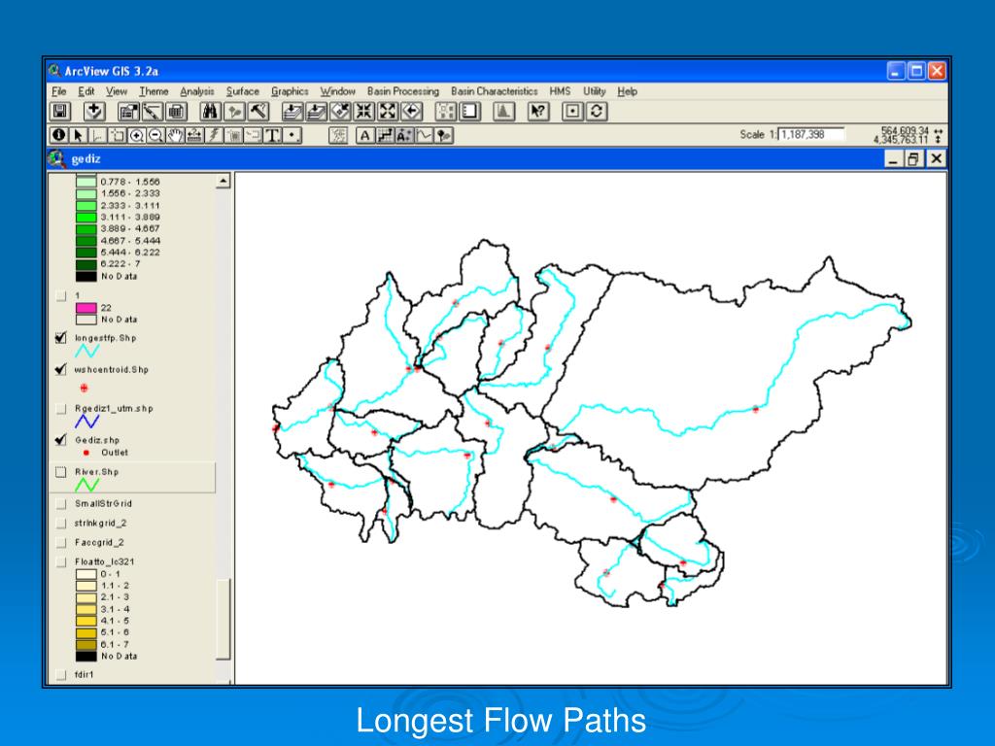The image size is (995, 746).
Task: Enable the Rgediz1_utm.shp theme
Action: (61, 409)
